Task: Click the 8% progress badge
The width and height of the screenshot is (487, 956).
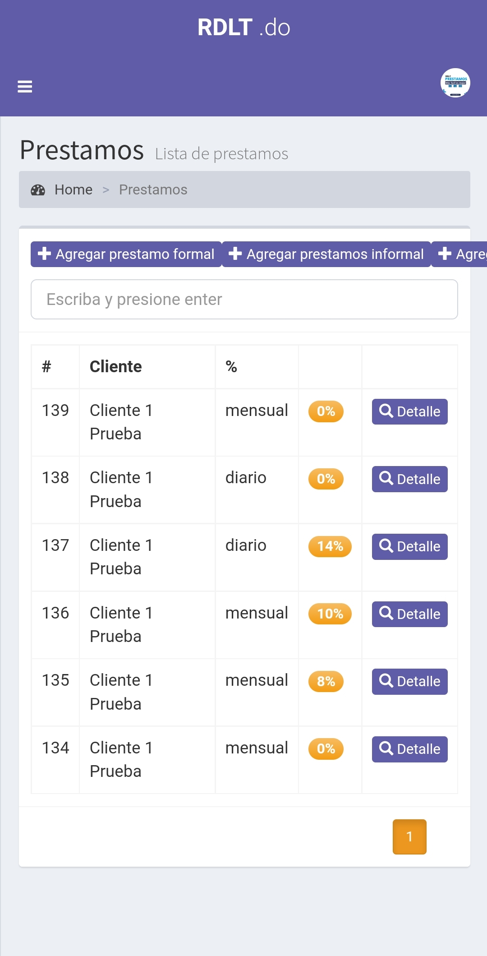Action: click(326, 681)
